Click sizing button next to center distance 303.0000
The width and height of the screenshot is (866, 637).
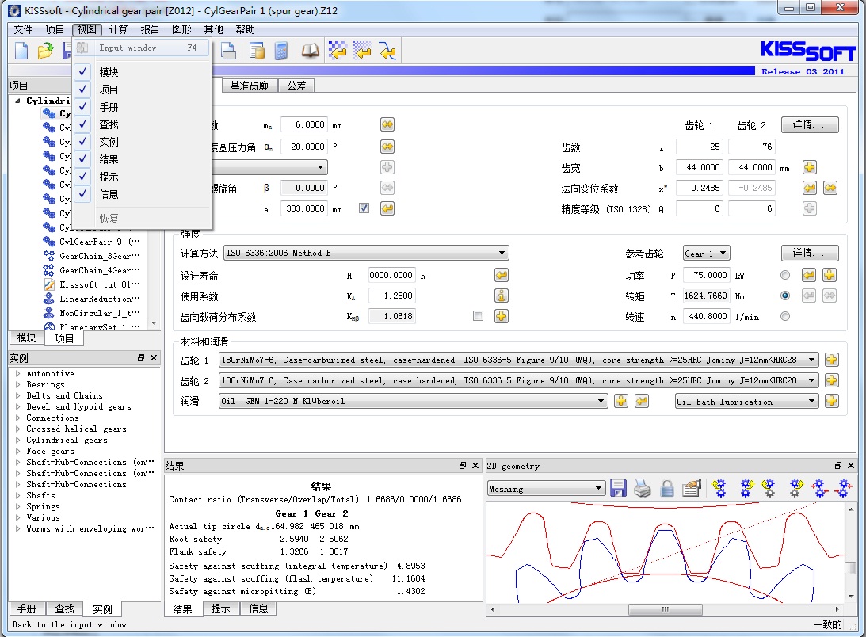coord(387,208)
